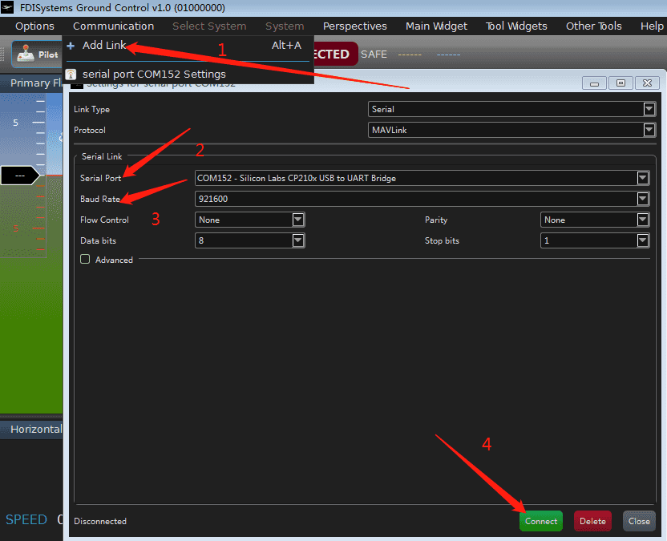Click the plus icon beside Add Link
The image size is (667, 541).
[71, 46]
